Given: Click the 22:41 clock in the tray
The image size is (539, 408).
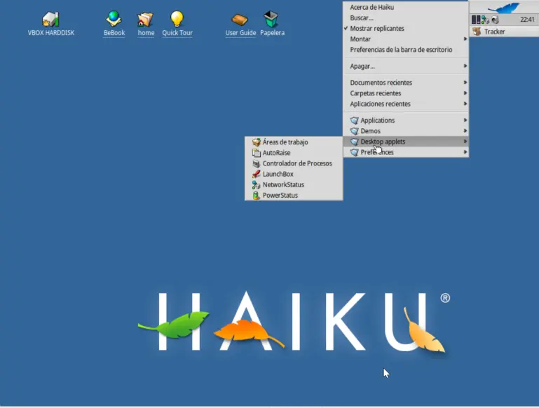Looking at the screenshot, I should (x=527, y=20).
